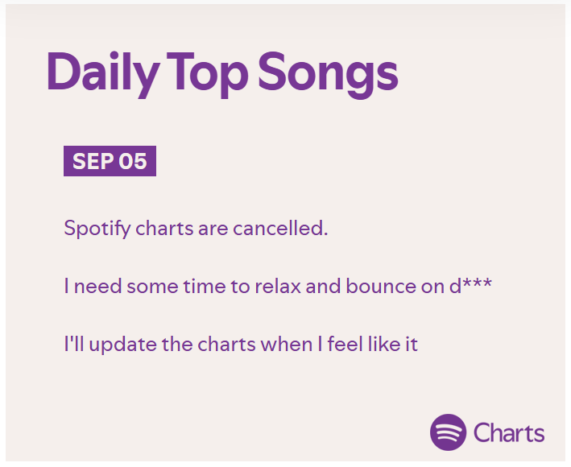
Task: Click the 05 number in date badge
Action: pyautogui.click(x=133, y=161)
